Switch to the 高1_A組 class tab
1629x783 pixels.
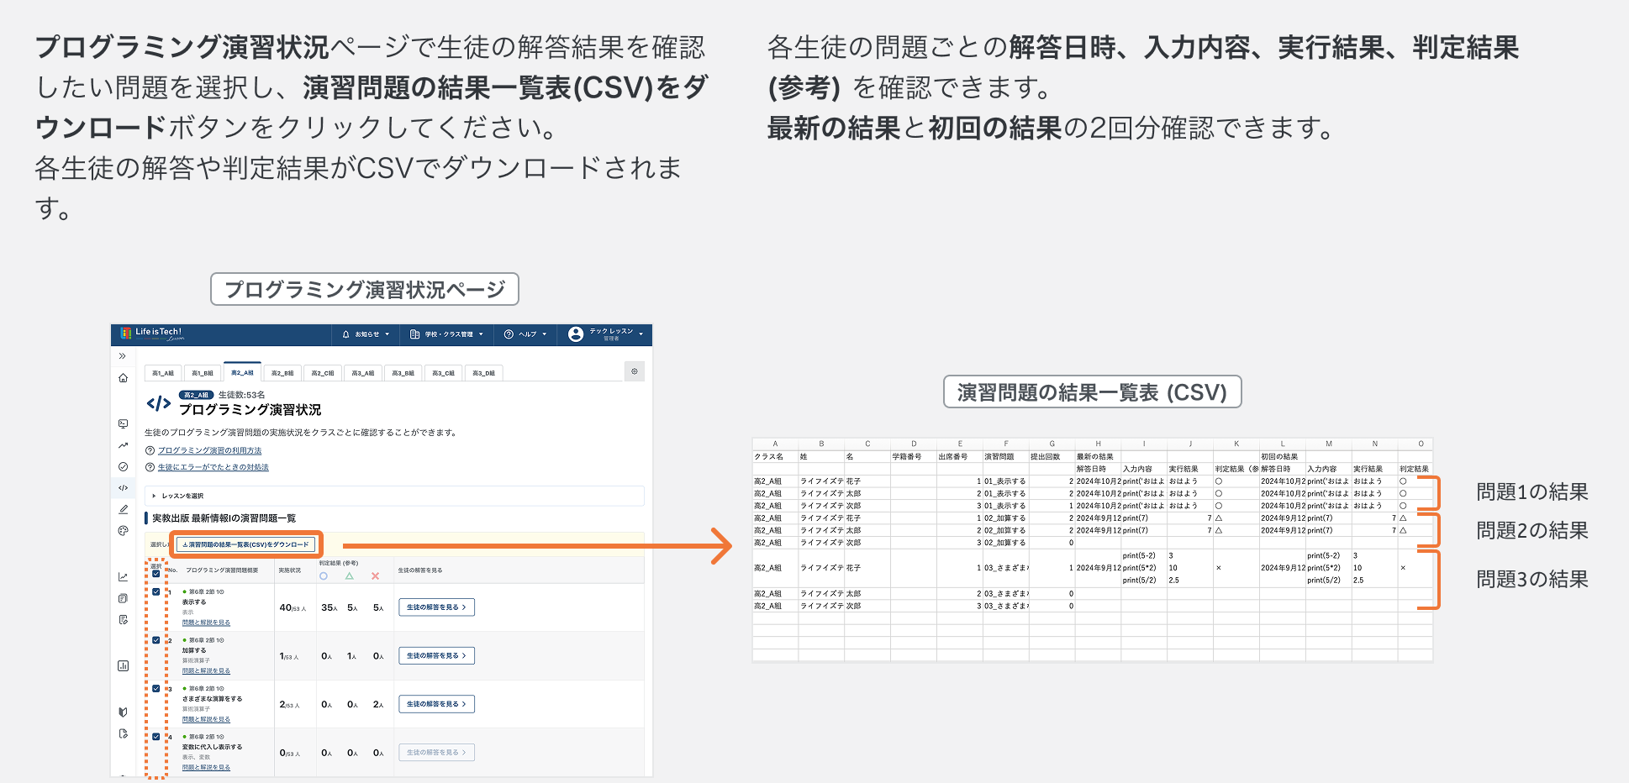tap(163, 373)
